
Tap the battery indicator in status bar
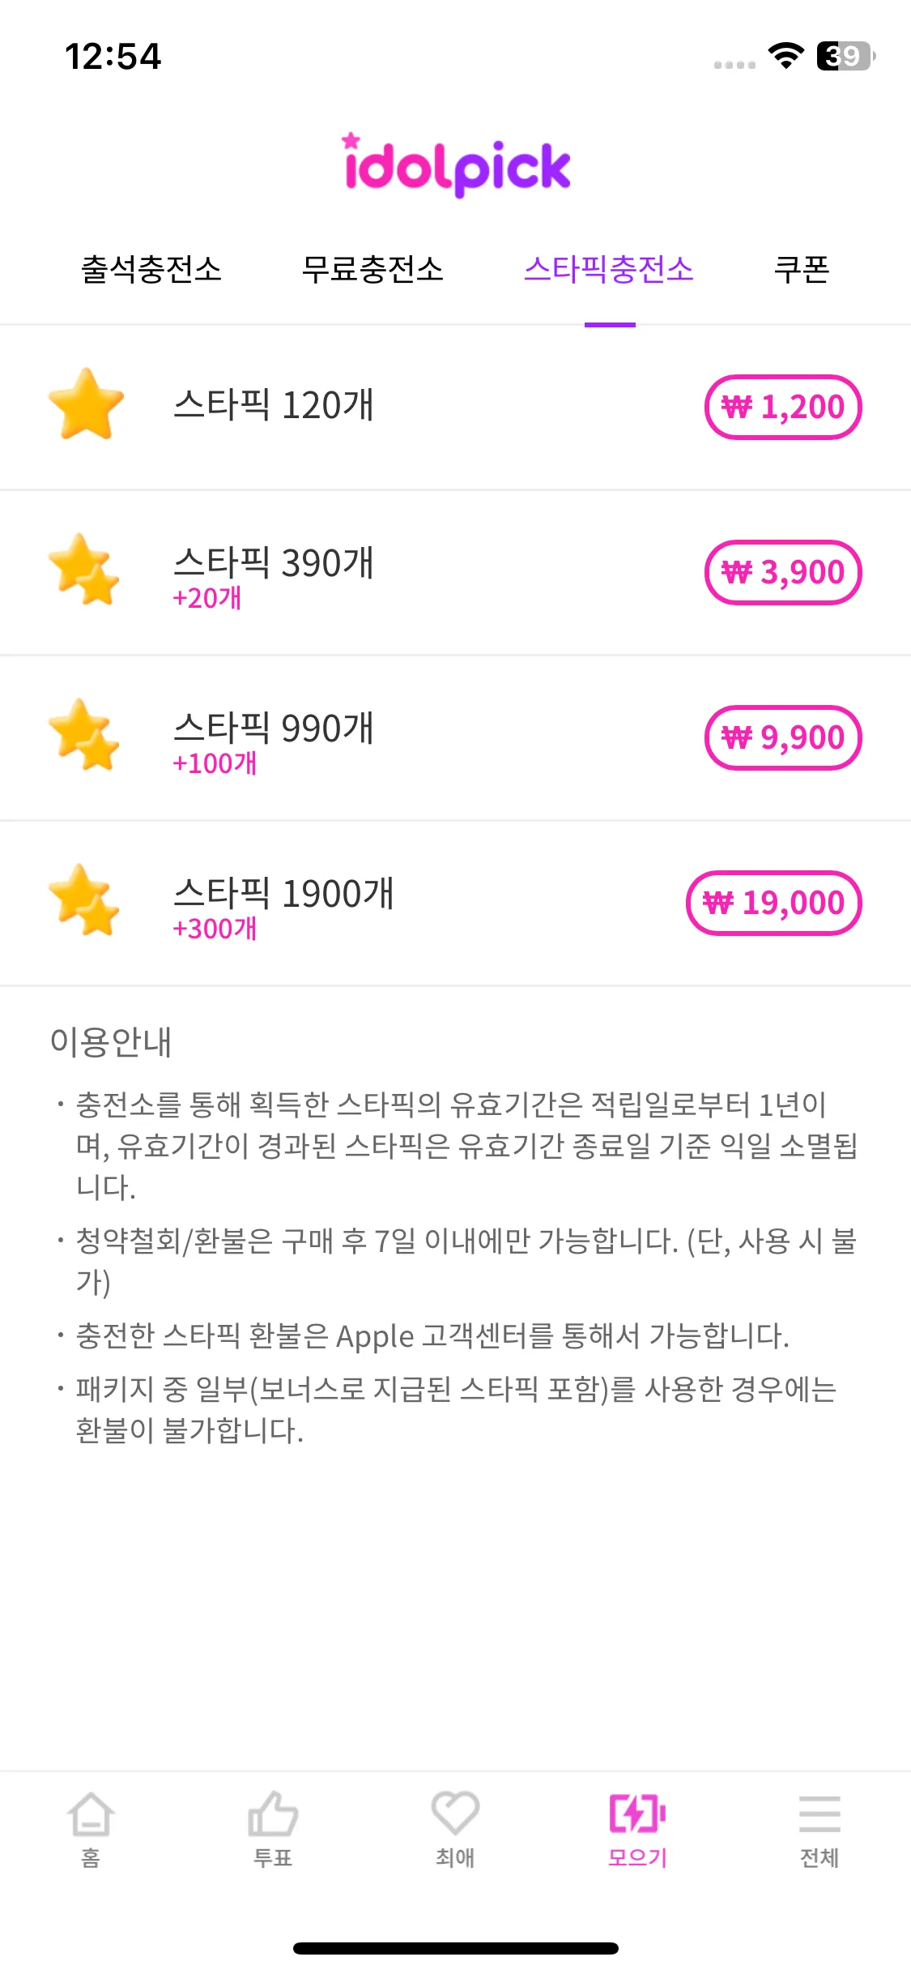tap(845, 56)
